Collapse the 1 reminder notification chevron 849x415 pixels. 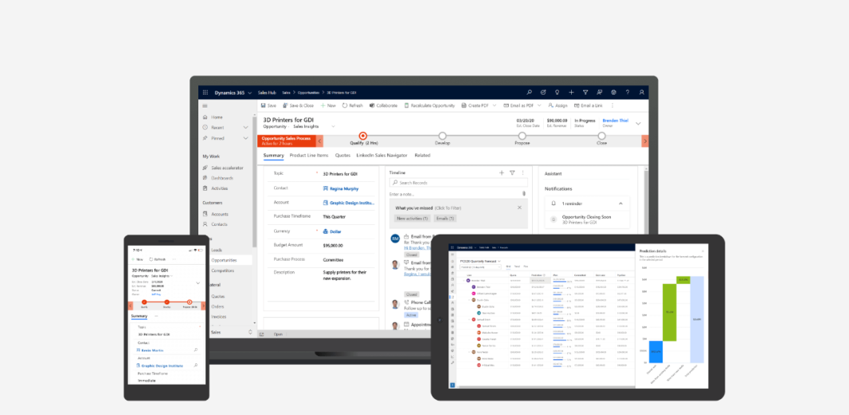pyautogui.click(x=620, y=204)
